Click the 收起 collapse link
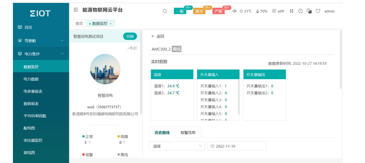 click(132, 48)
